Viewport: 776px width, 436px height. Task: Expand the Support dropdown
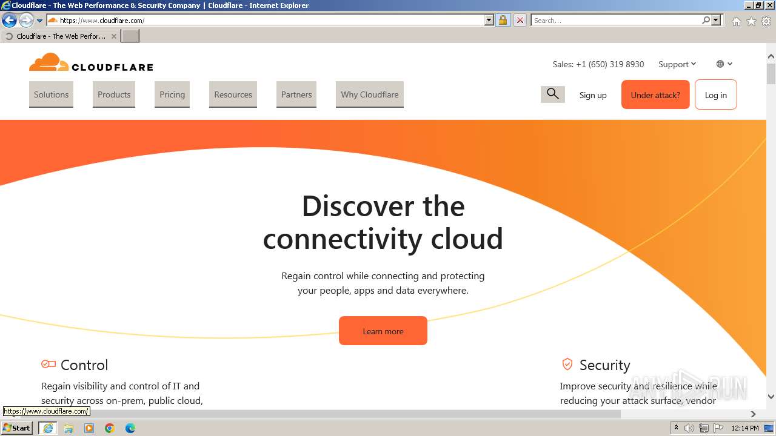pos(677,64)
